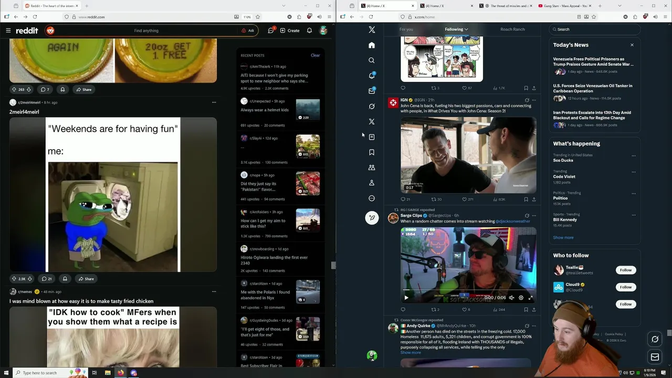Open more options on Andy Quirke post
Screen dimensions: 672x378
[x=534, y=325]
